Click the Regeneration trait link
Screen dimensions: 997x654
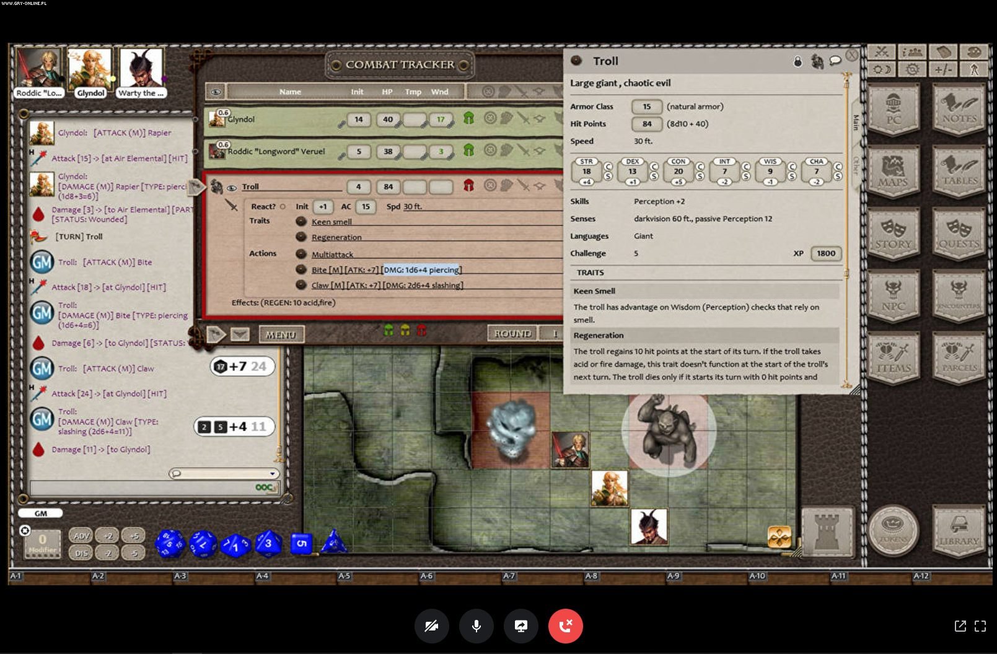tap(336, 237)
